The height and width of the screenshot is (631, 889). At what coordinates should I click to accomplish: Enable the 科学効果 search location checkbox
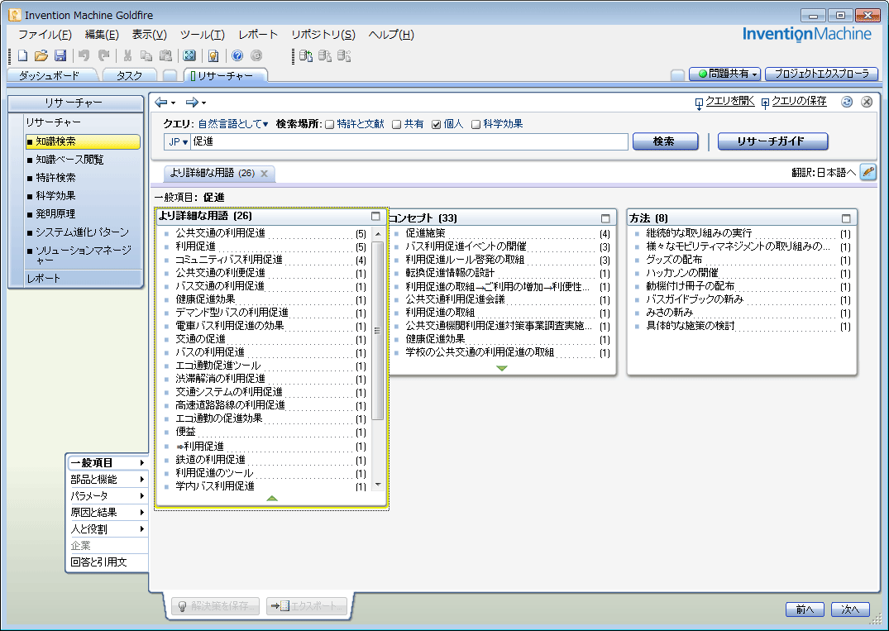476,125
